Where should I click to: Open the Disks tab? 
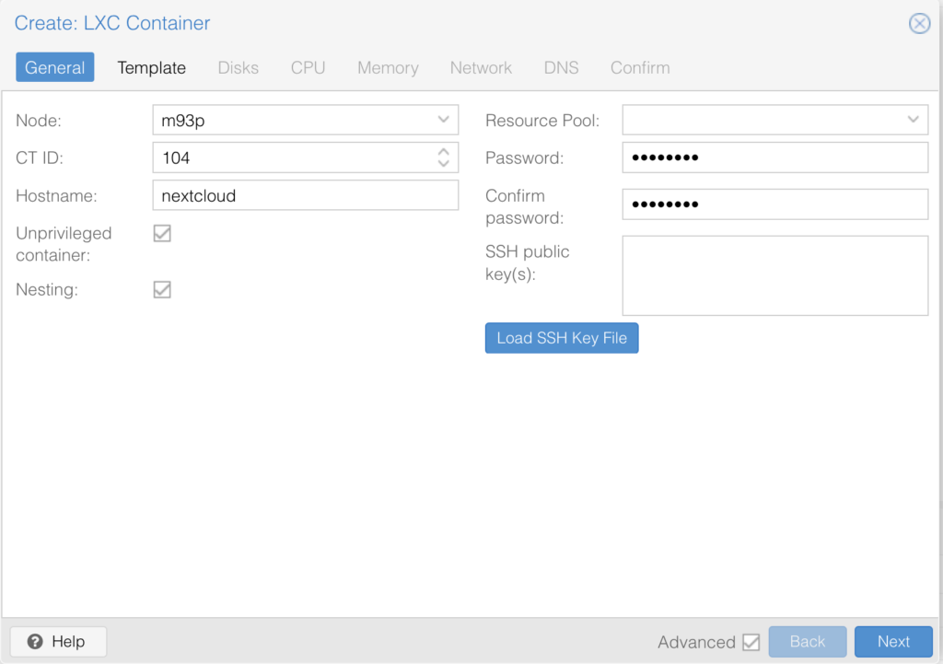(x=238, y=68)
